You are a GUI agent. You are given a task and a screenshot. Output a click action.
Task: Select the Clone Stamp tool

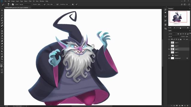[2, 31]
